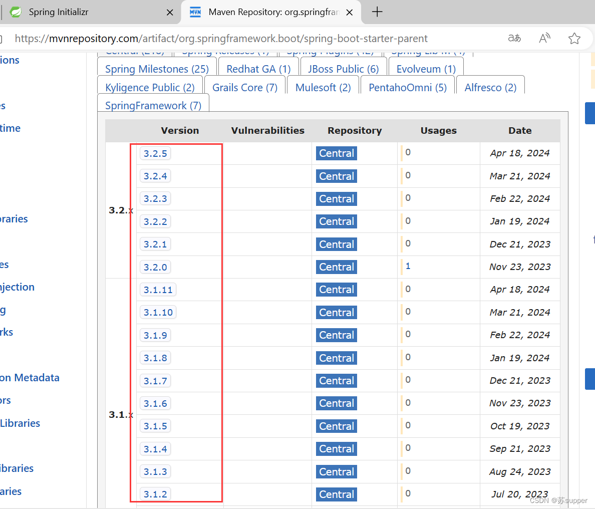Image resolution: width=595 pixels, height=509 pixels.
Task: Open version 3.2.4 link
Action: tap(155, 176)
